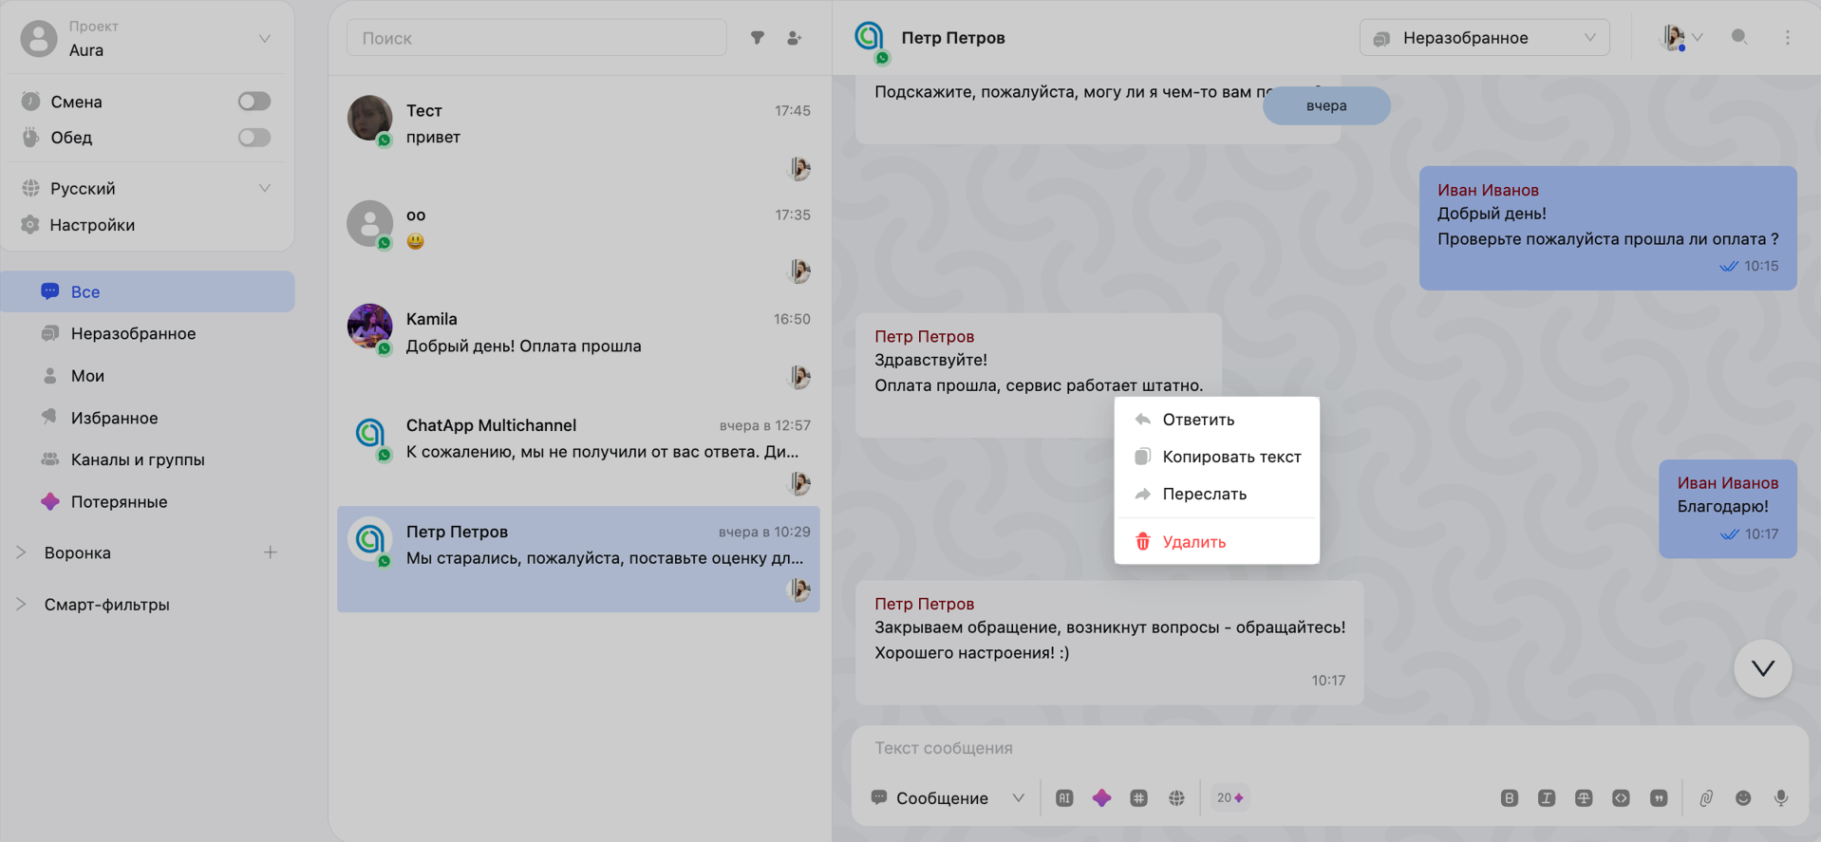Enable the Обед toggle
Screen dimensions: 1821x842
pos(254,138)
